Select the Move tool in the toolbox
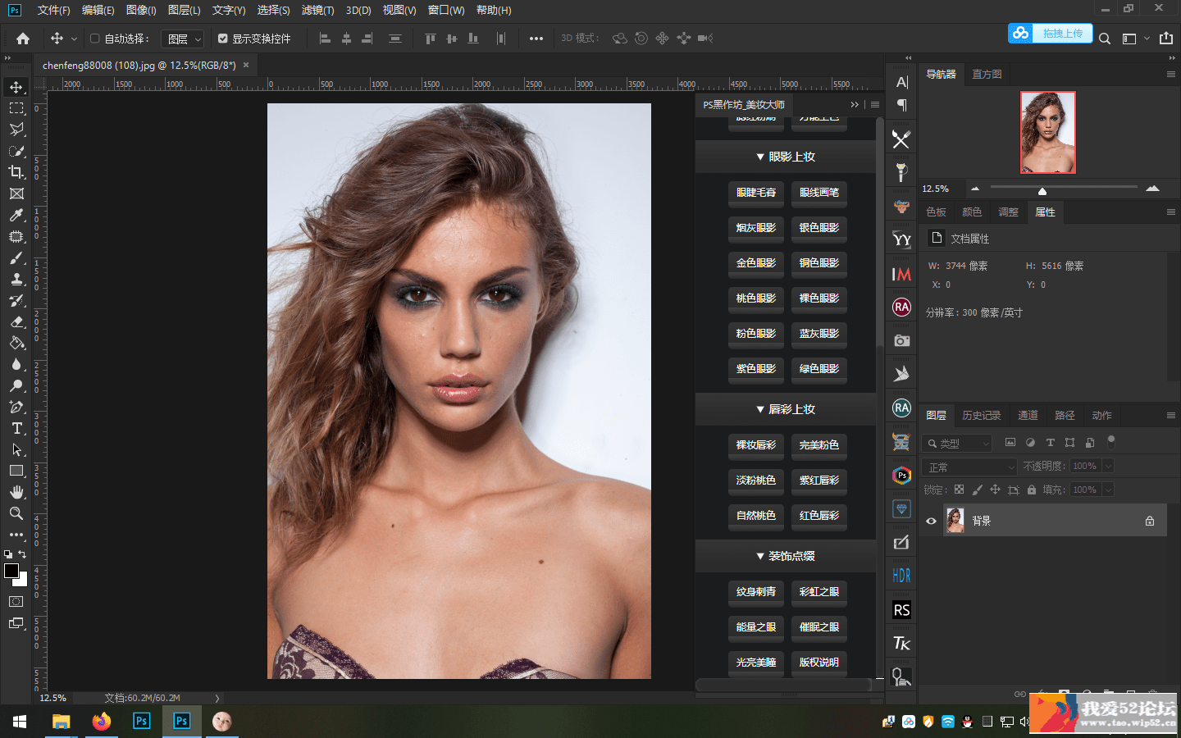1181x738 pixels. click(x=16, y=87)
